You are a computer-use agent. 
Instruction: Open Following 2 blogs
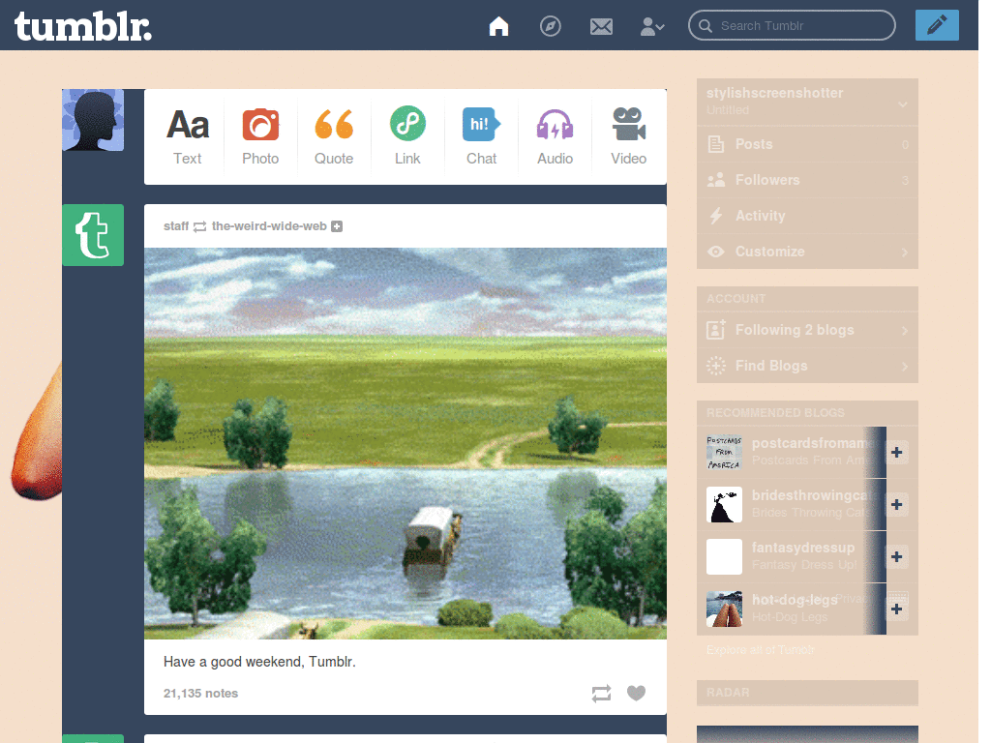coord(807,330)
